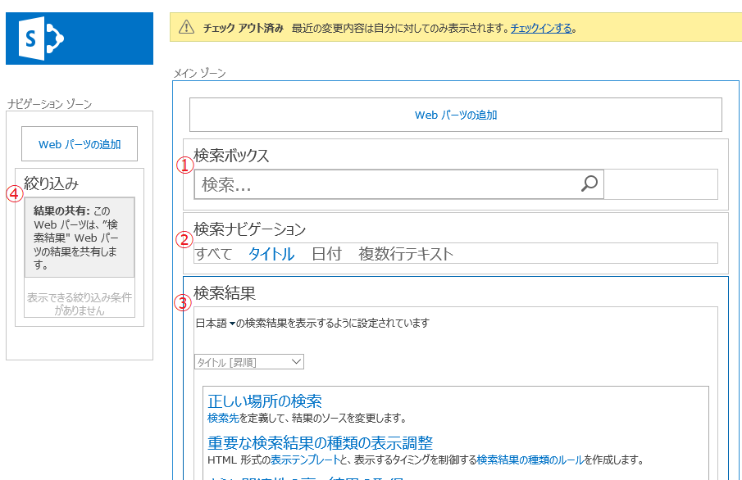This screenshot has height=480, width=742.
Task: Expand the タイトル [昇順] sort dropdown
Action: 248,362
